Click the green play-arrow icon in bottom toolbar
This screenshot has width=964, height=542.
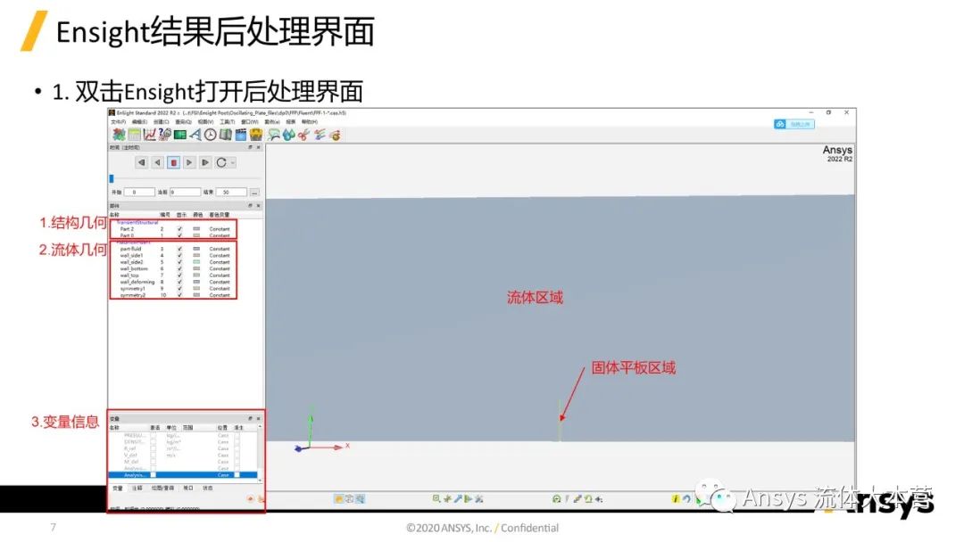click(x=469, y=499)
